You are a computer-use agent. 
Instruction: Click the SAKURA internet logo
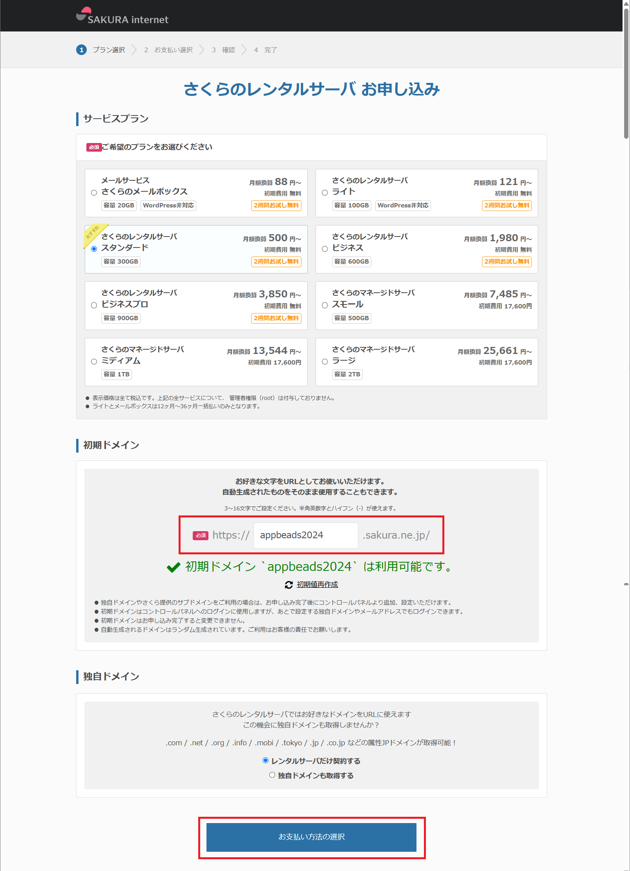click(x=122, y=16)
